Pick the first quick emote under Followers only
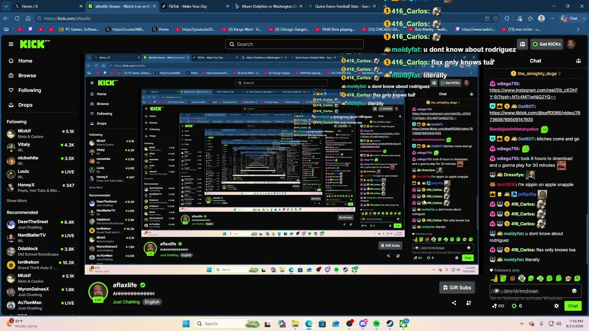Screen dimensions: 589x331 coord(494,278)
